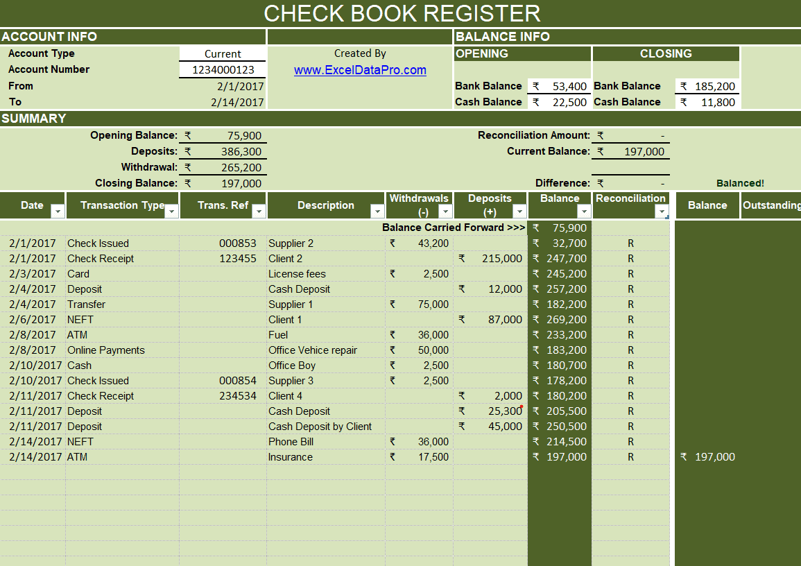Viewport: 801px width, 566px height.
Task: Select the License fees description cell
Action: coord(325,274)
